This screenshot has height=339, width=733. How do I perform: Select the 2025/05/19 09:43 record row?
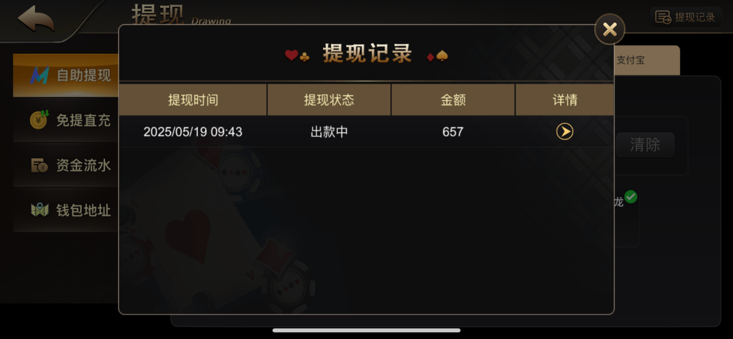366,131
